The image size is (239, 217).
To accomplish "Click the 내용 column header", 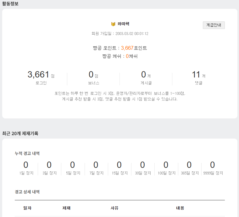I will [x=180, y=208].
